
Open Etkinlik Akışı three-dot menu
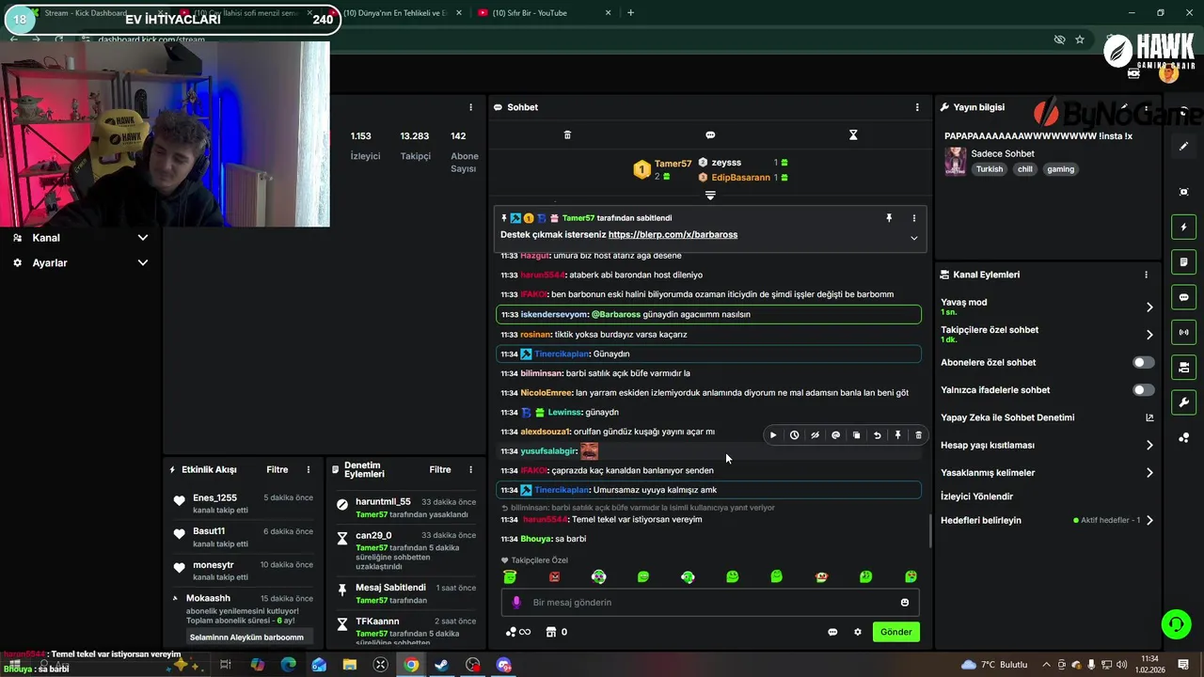coord(309,469)
